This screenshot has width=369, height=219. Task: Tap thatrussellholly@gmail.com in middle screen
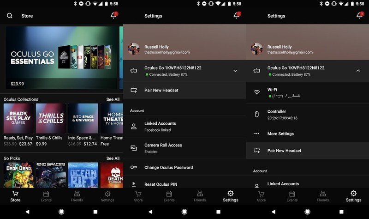(x=167, y=52)
